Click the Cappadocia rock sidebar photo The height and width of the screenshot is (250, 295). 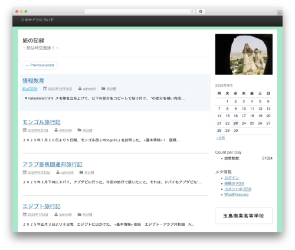click(x=244, y=54)
